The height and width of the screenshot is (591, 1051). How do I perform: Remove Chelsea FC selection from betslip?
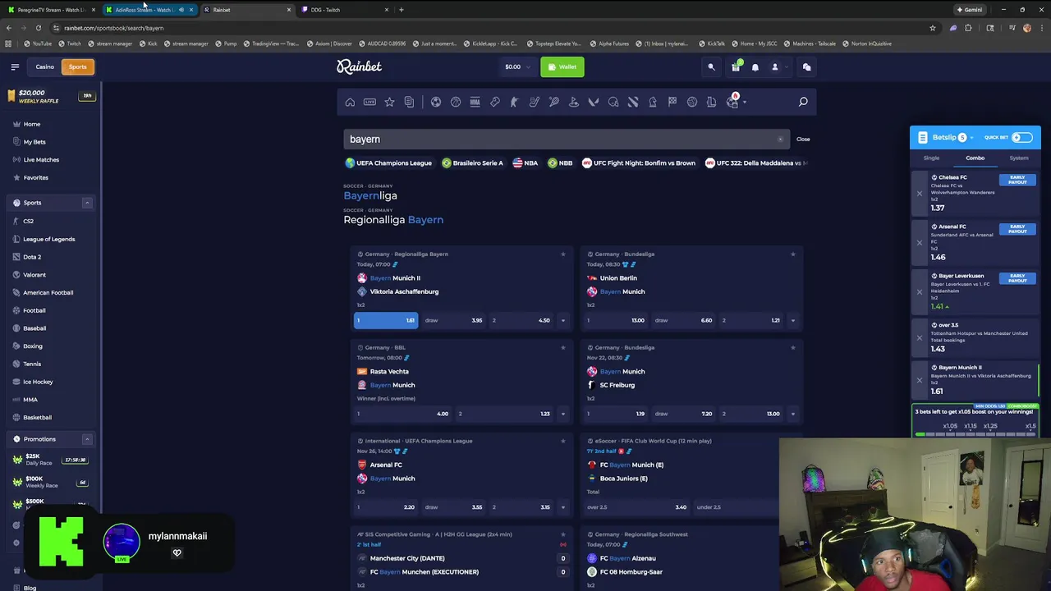(x=920, y=193)
